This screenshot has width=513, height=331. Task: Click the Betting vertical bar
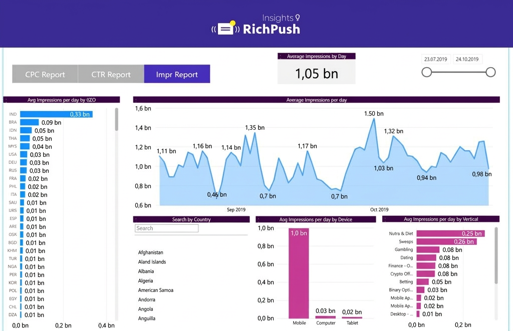click(423, 282)
